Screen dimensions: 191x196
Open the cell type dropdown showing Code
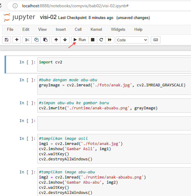(132, 40)
